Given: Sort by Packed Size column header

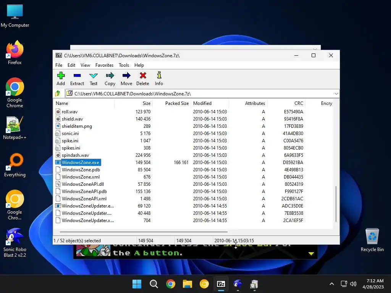Looking at the screenshot, I should (x=171, y=103).
